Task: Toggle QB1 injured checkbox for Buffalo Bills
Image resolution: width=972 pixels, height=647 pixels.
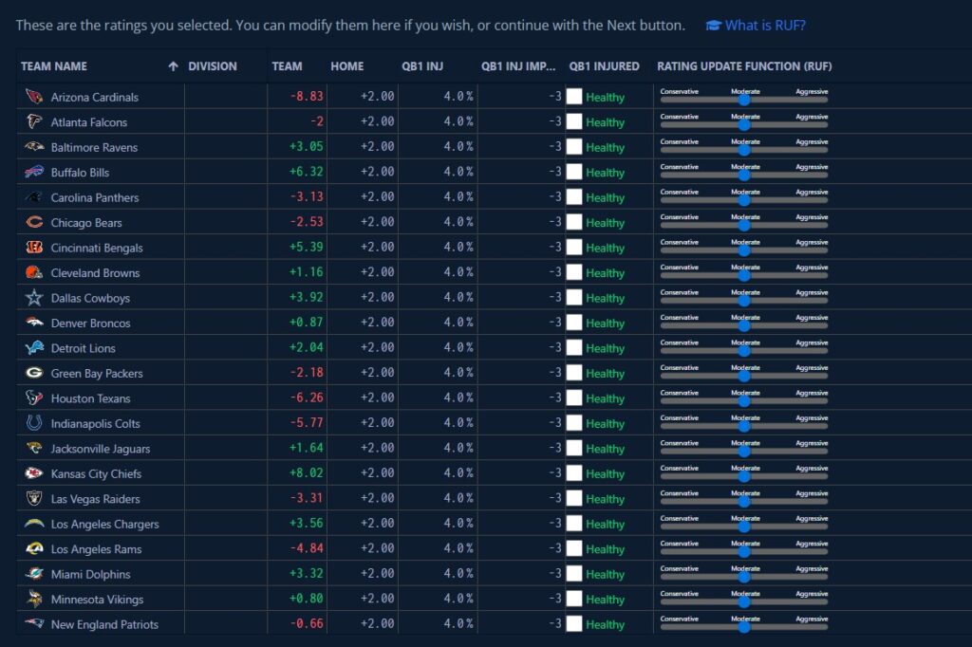Action: 574,172
